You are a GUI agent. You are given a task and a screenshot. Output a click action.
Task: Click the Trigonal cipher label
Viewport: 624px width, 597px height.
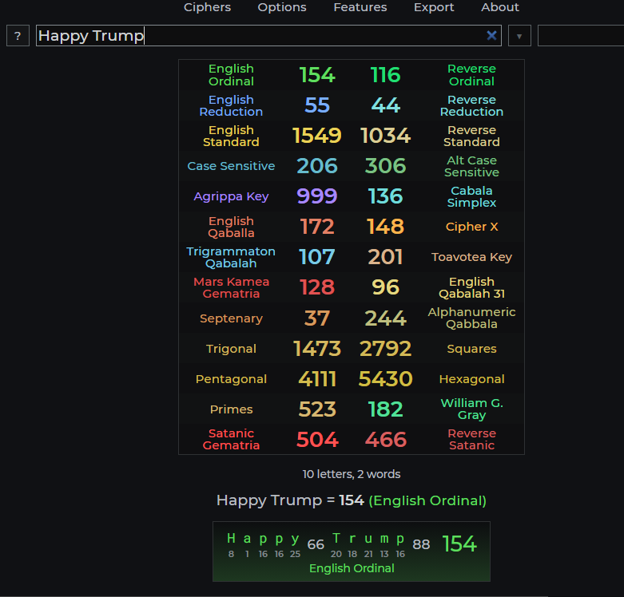click(231, 349)
